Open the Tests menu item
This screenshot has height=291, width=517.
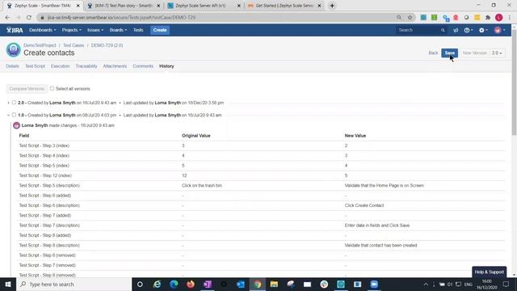point(138,30)
